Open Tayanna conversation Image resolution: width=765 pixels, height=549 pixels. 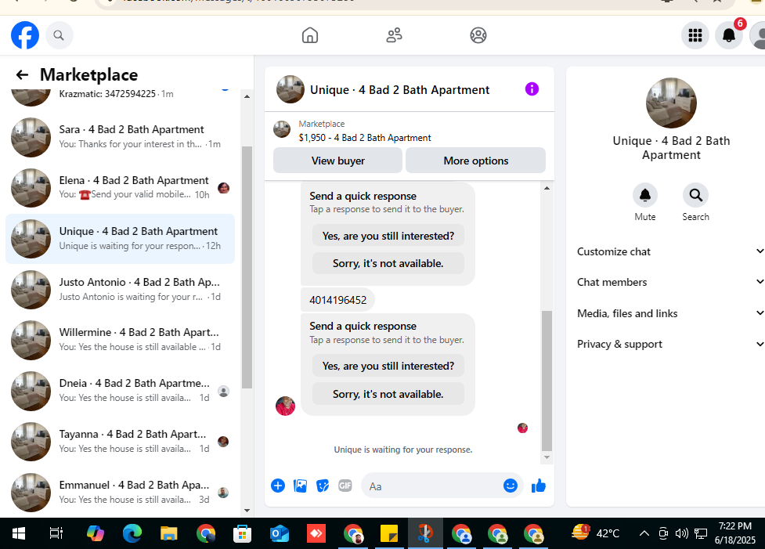click(120, 441)
